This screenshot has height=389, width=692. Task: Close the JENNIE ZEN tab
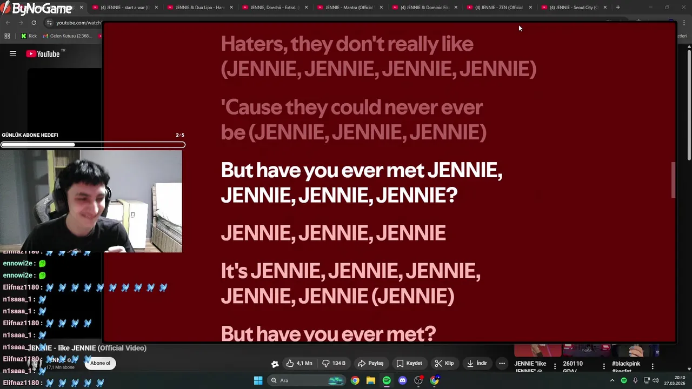[x=530, y=8]
